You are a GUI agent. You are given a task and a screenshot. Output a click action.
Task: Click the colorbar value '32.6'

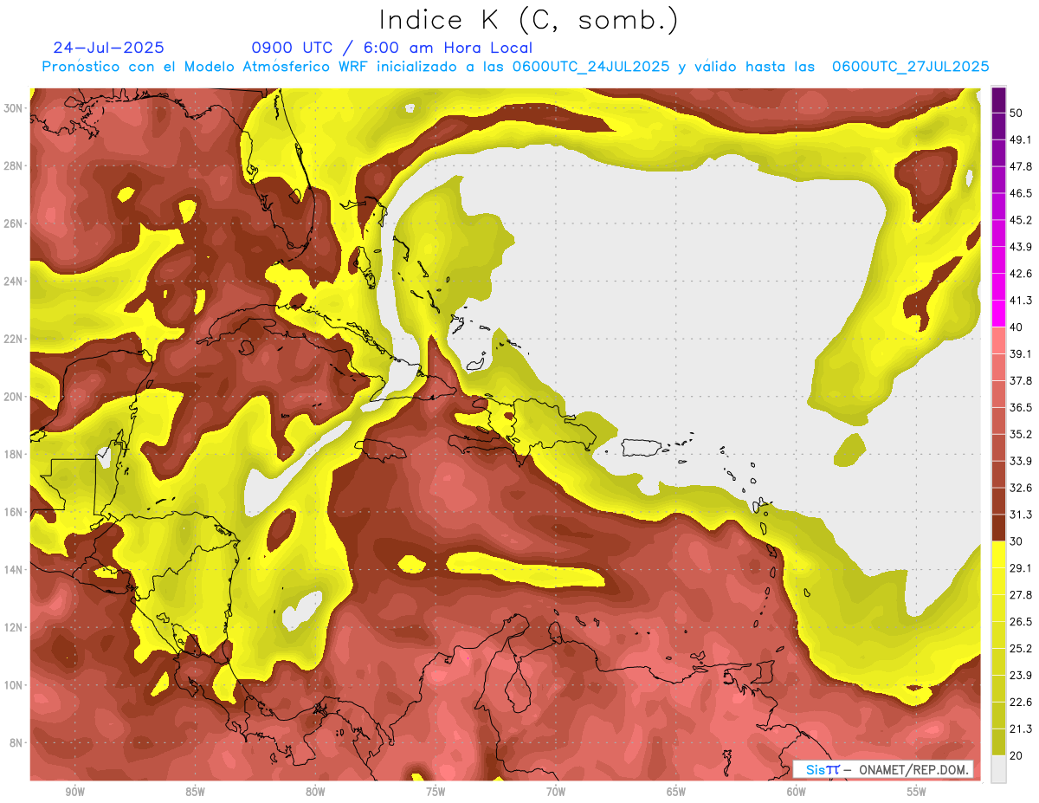coord(1021,488)
